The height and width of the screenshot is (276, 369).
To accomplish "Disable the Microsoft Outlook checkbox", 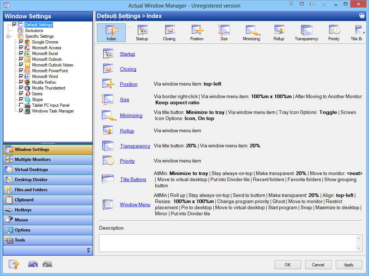I will point(21,59).
